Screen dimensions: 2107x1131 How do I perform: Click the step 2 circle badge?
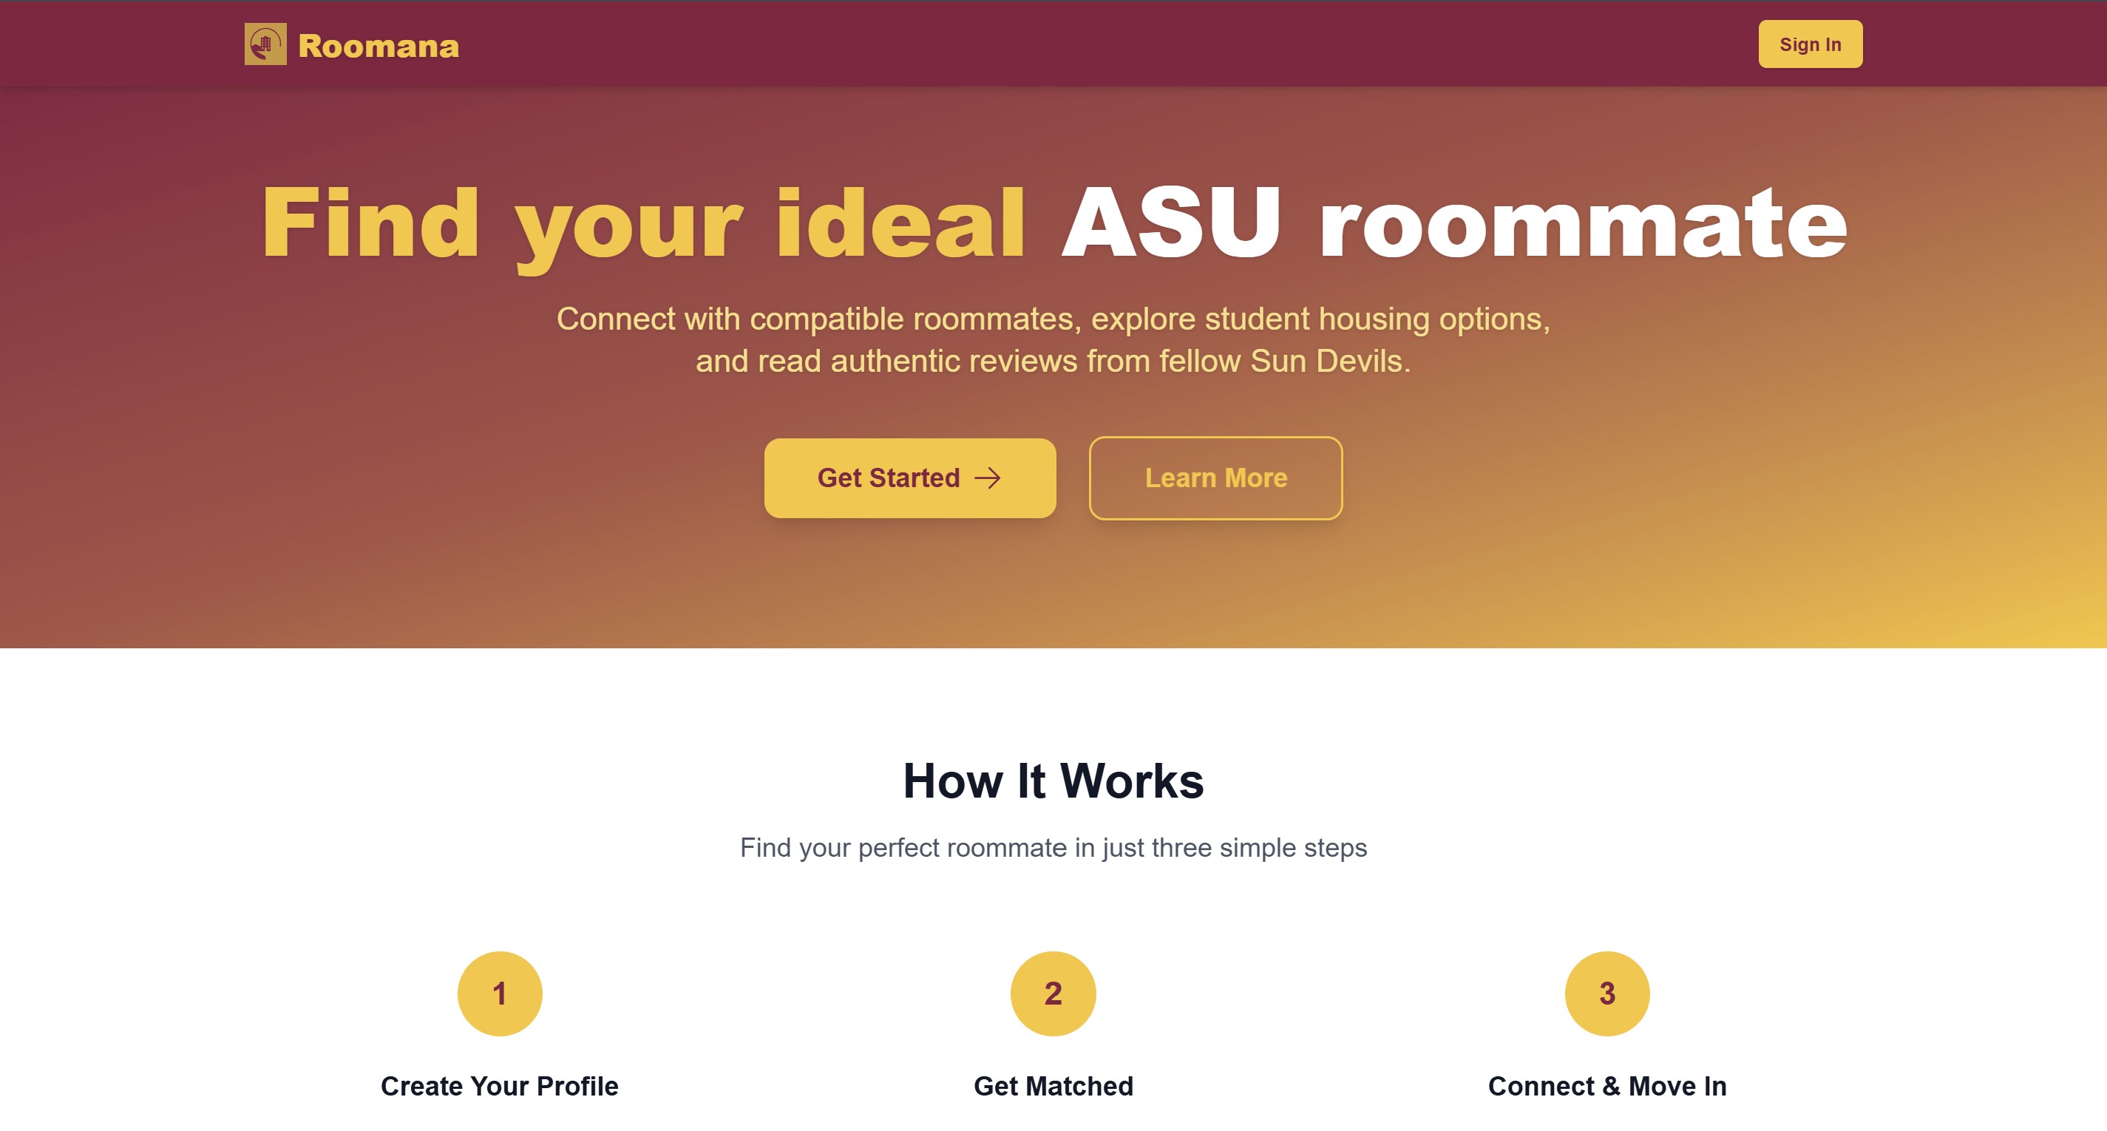tap(1053, 994)
